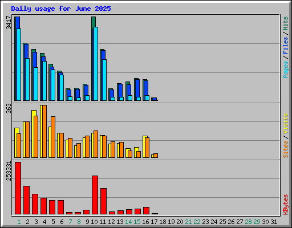Screen dimensions: 292x228
Task: Click the chart title "Daily usage for June 2025"
Action: click(x=61, y=9)
